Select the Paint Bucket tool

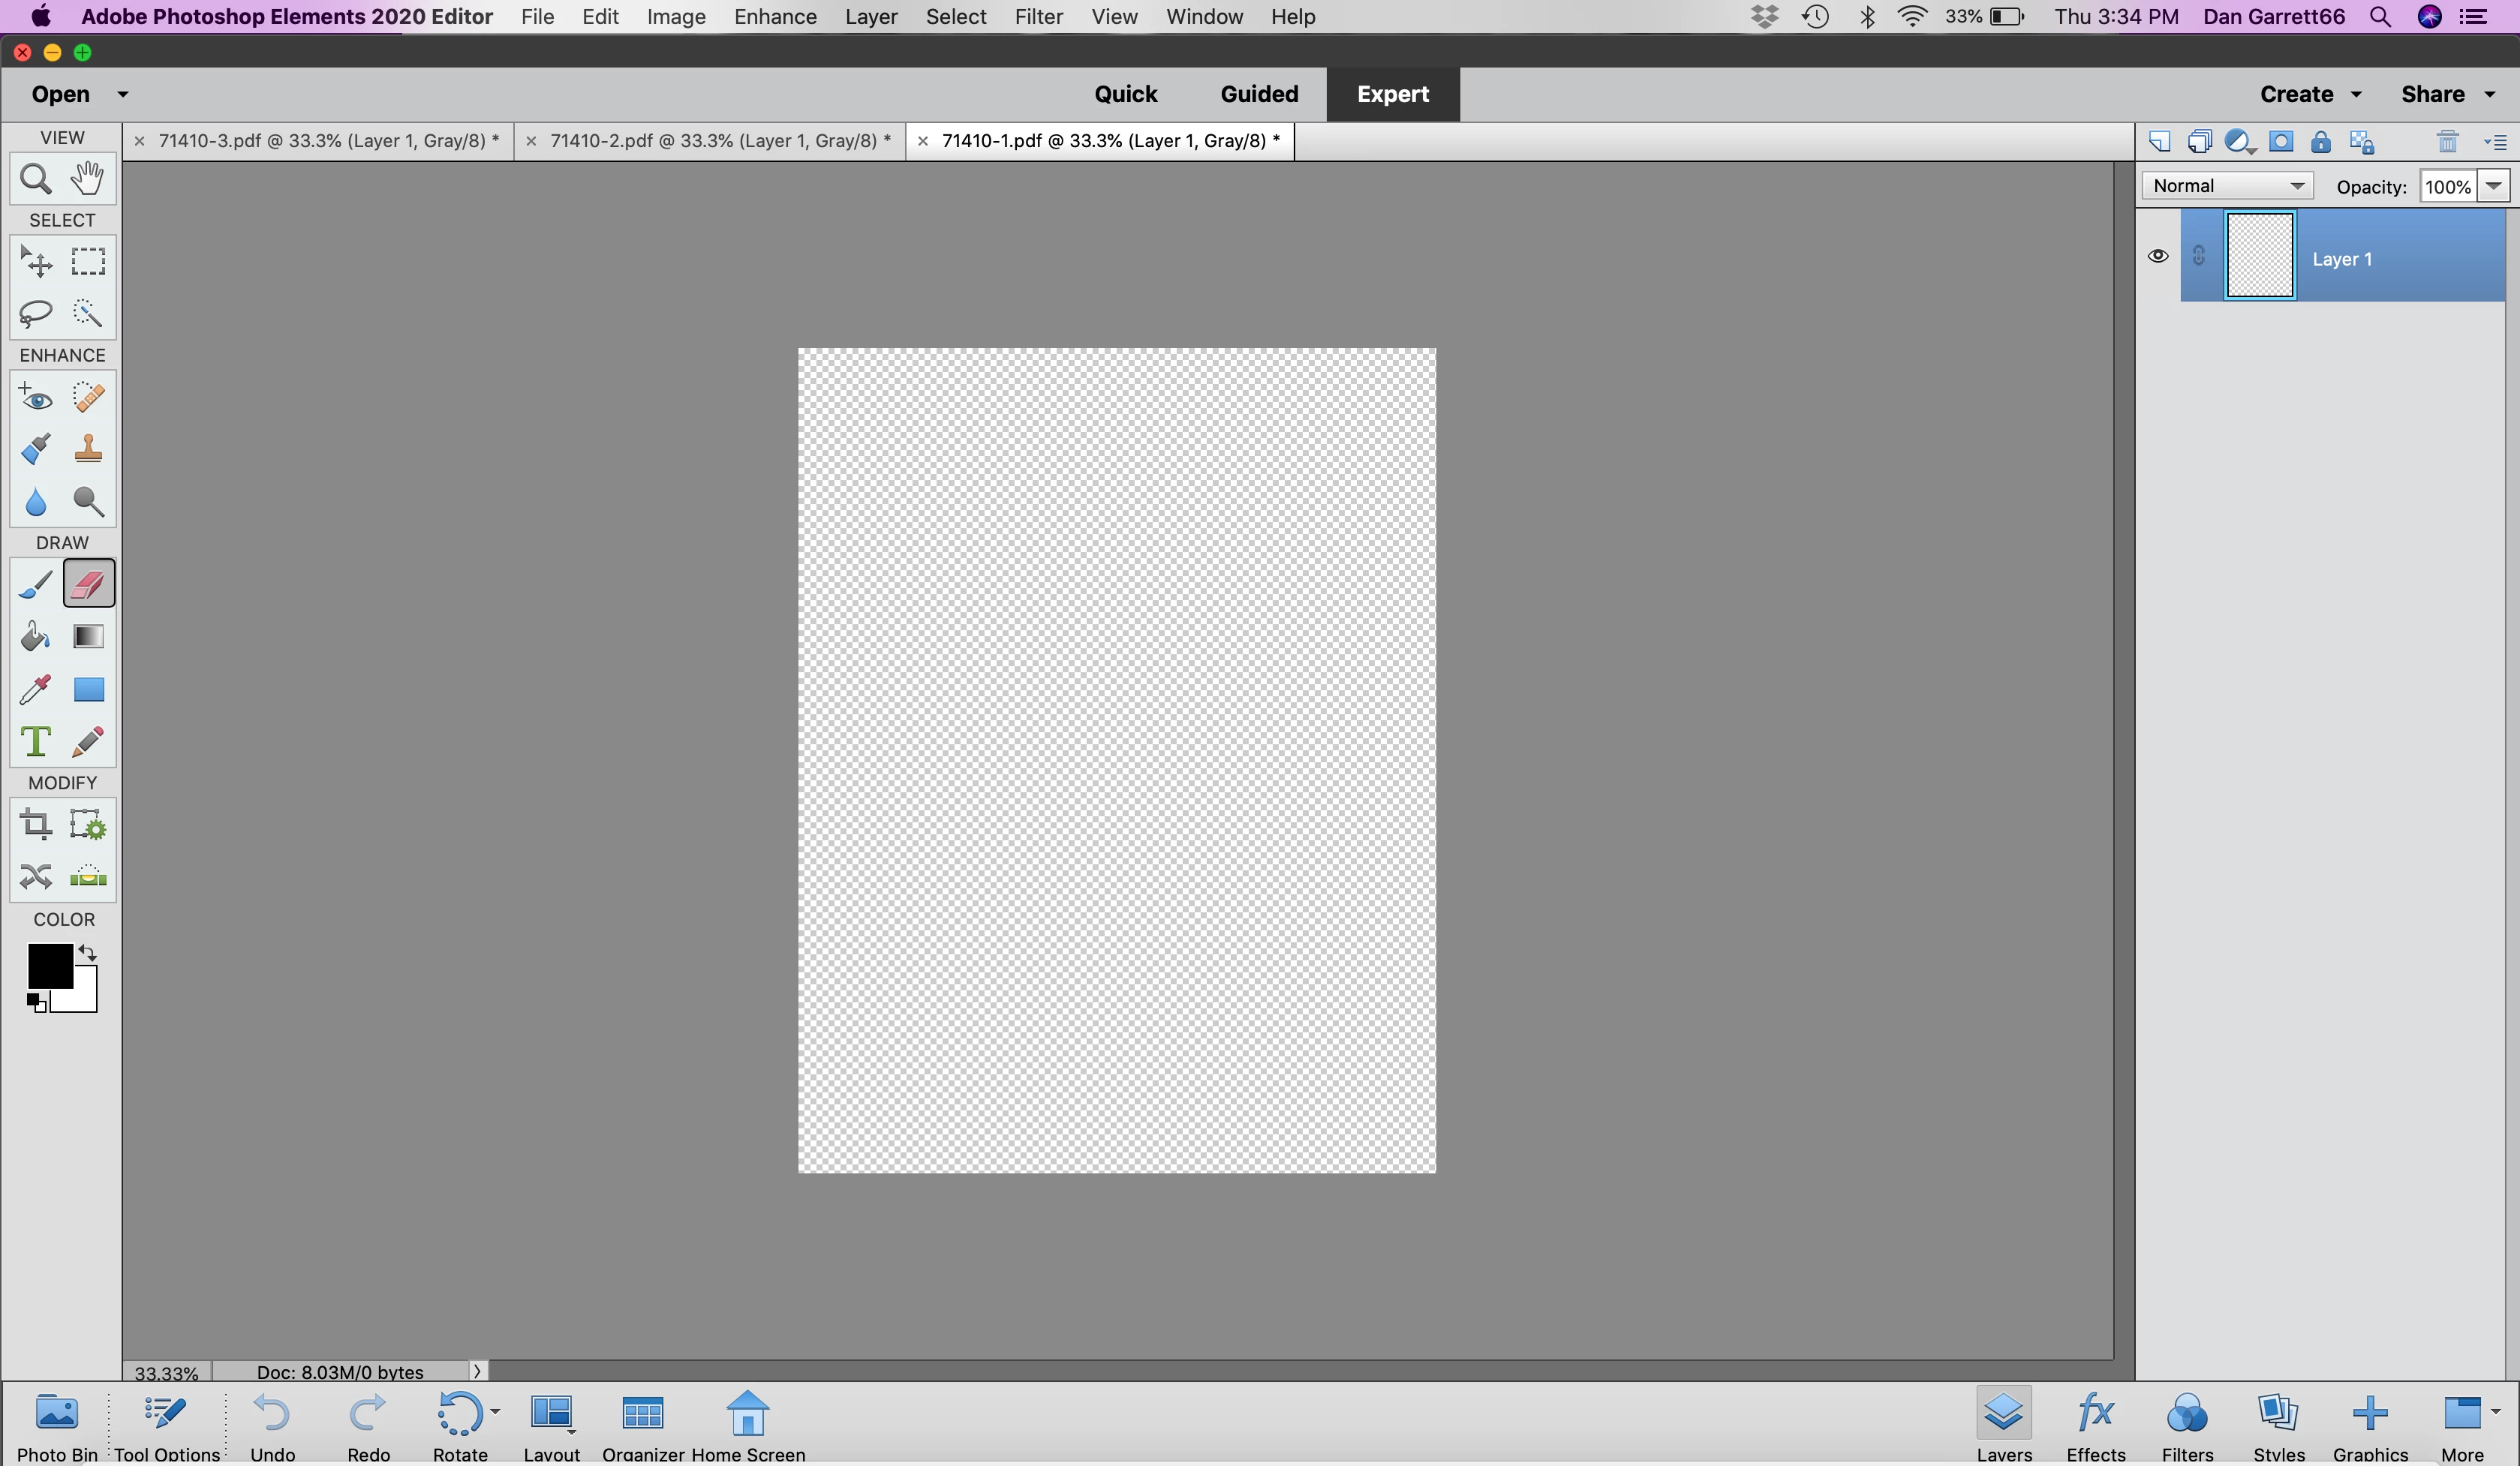point(35,637)
